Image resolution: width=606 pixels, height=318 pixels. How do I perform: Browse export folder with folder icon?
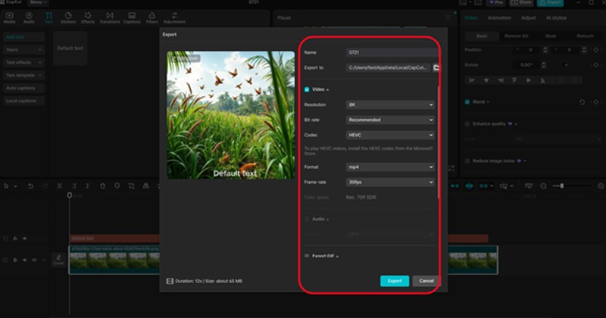436,67
